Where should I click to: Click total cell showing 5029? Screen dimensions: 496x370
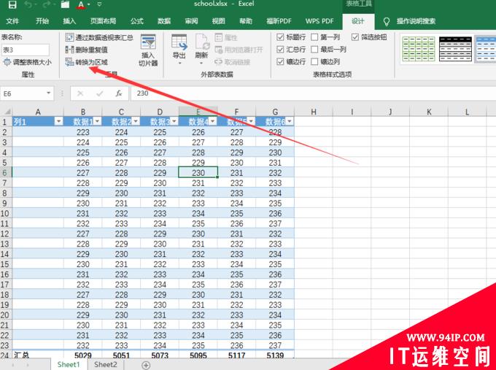[x=83, y=355]
